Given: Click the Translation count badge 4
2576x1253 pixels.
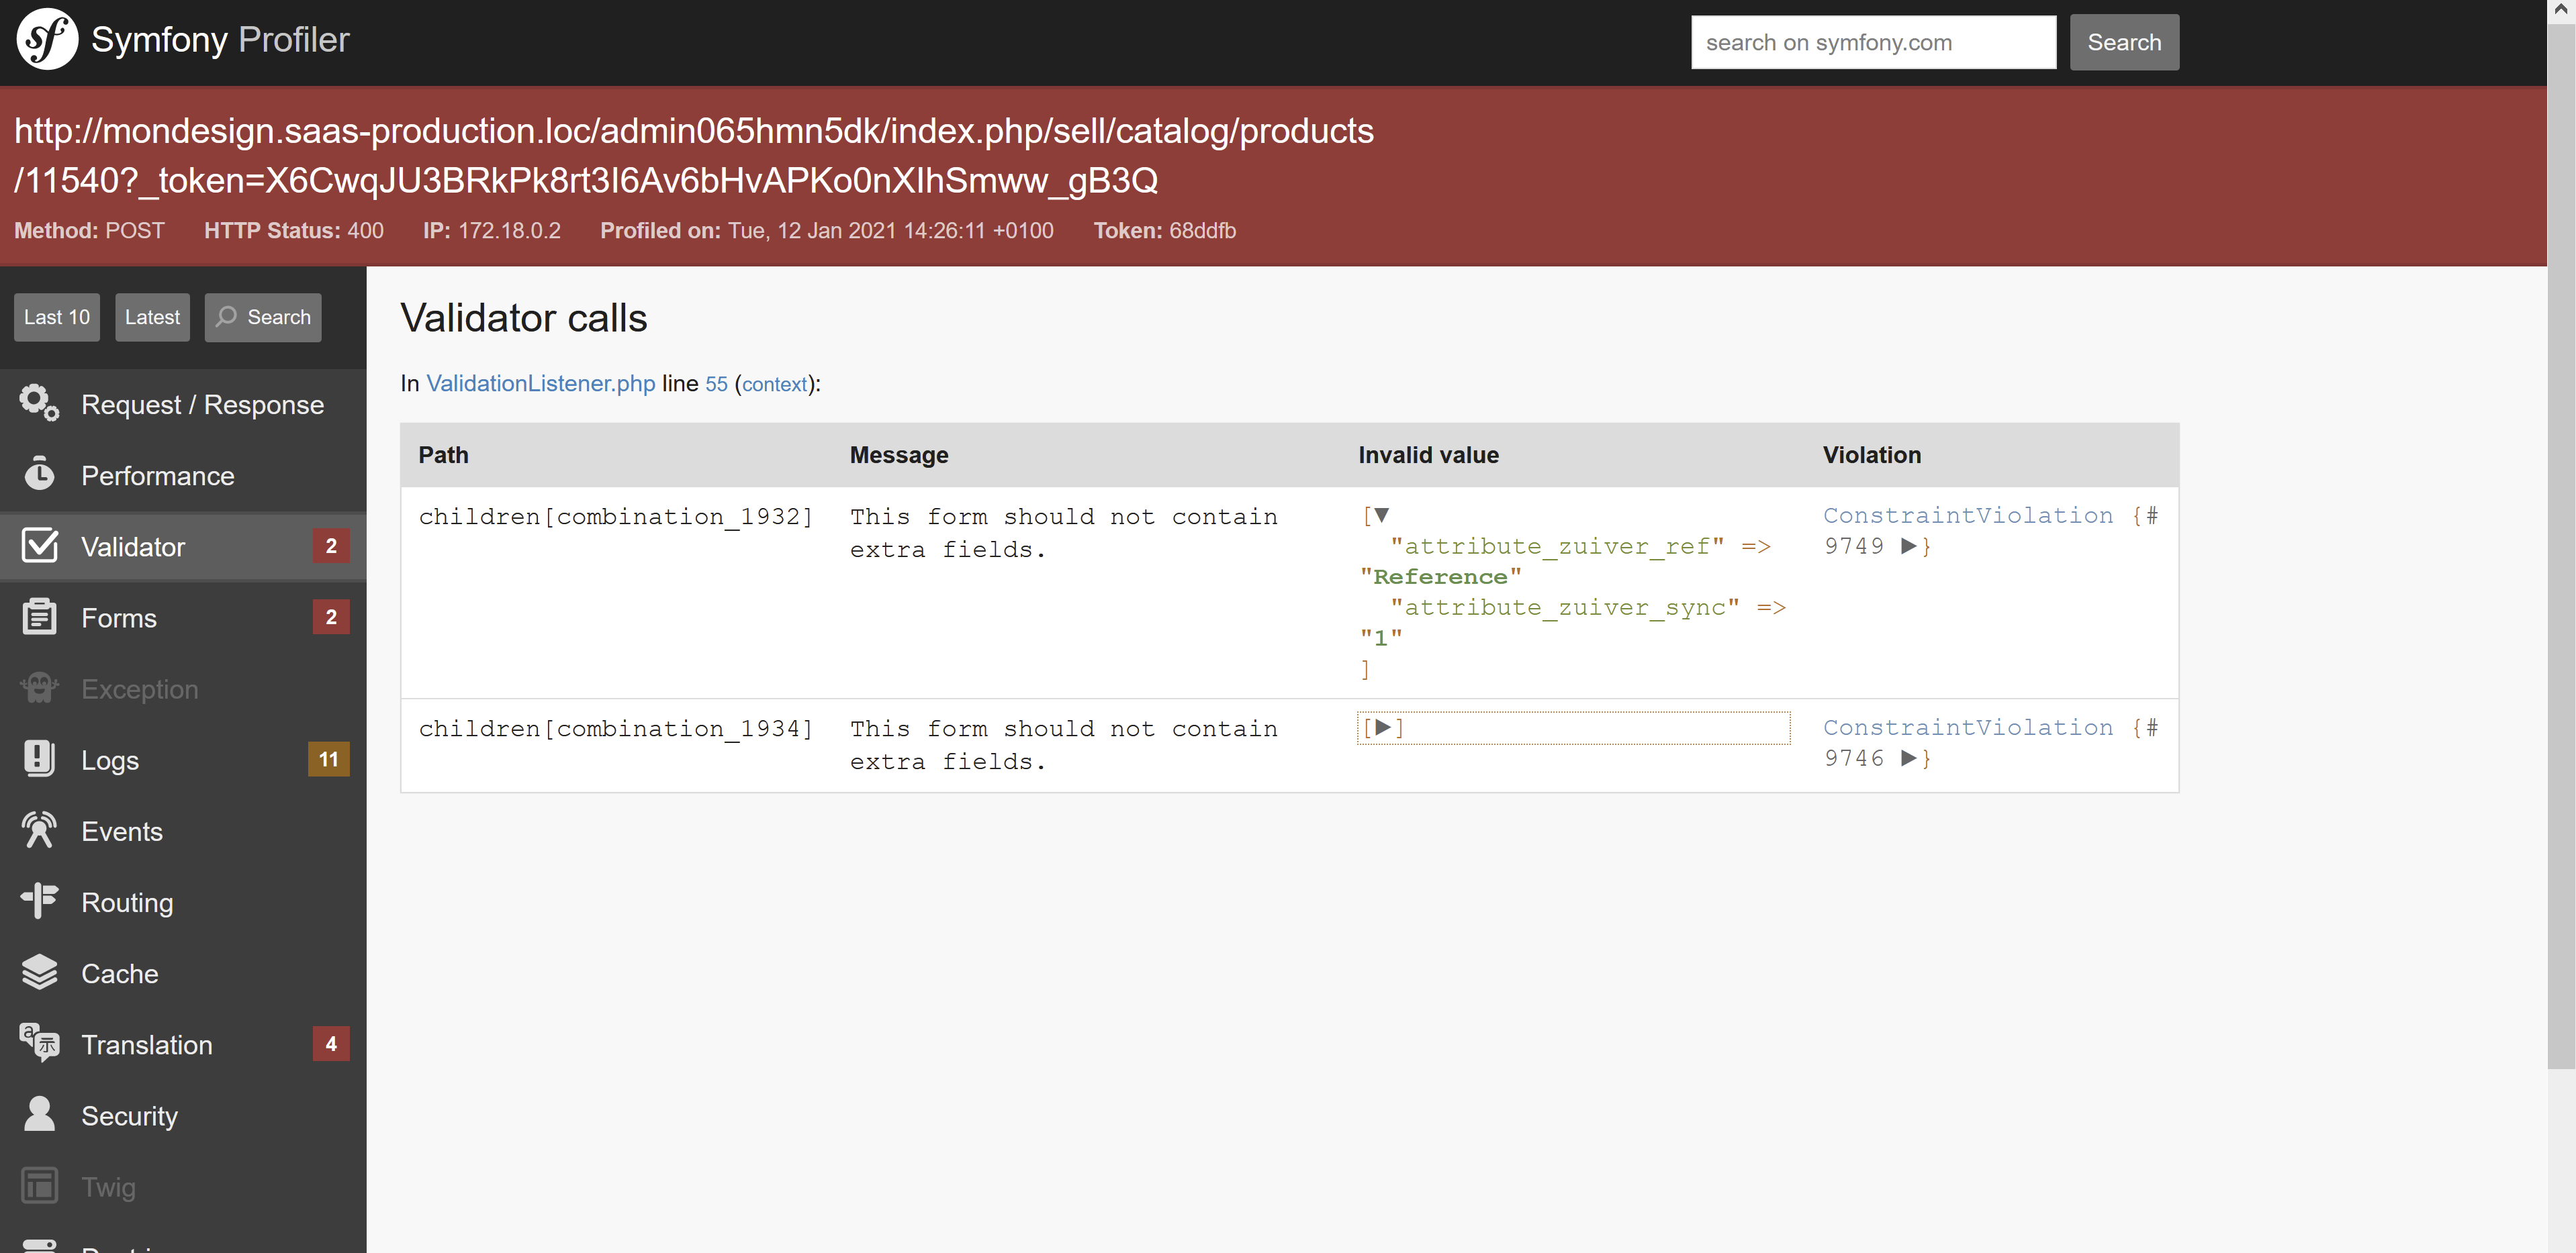Looking at the screenshot, I should [x=331, y=1043].
